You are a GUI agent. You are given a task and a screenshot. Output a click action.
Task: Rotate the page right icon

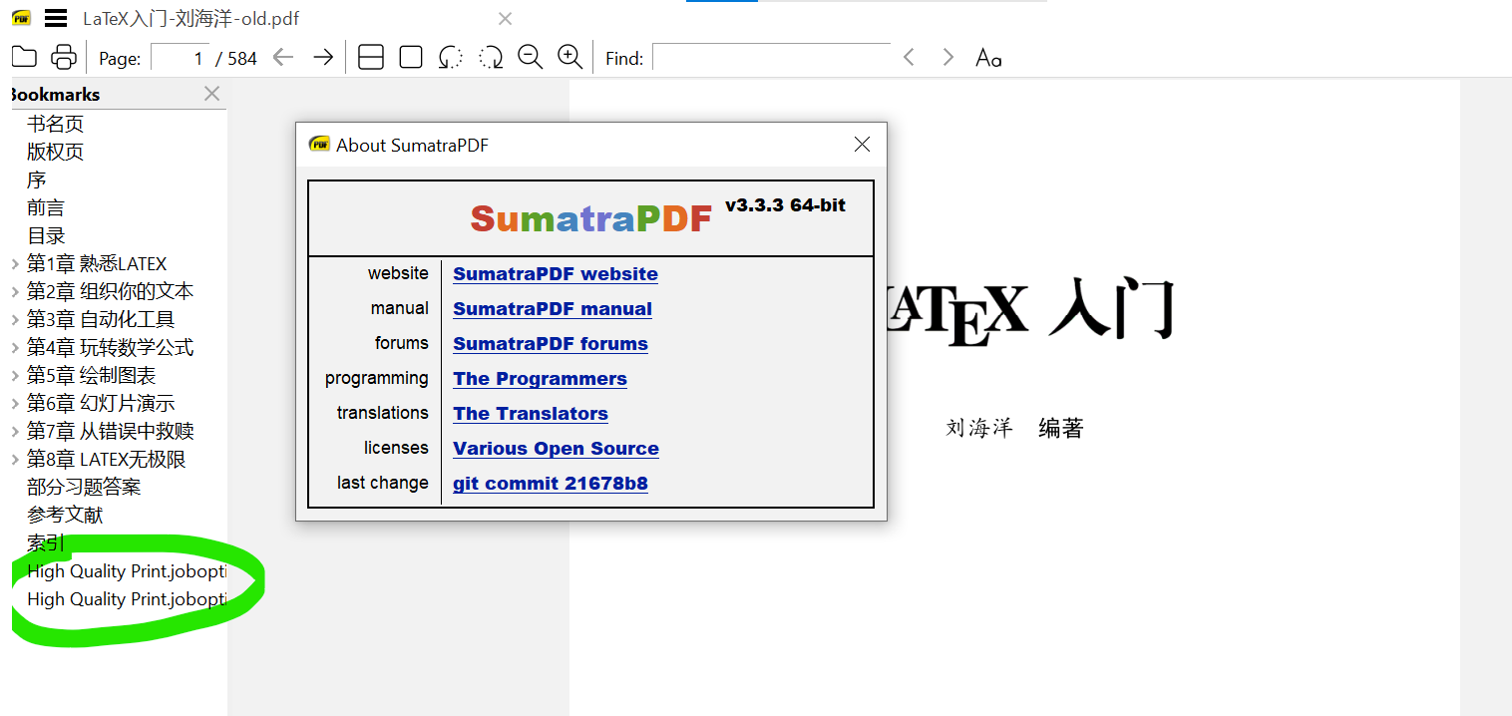pyautogui.click(x=491, y=57)
